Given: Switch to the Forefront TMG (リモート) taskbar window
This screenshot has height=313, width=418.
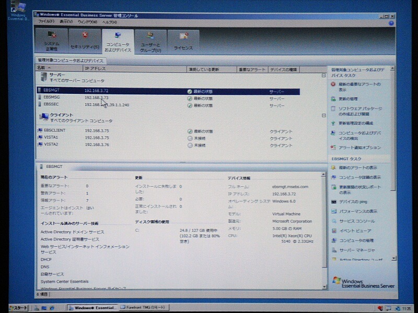Looking at the screenshot, I should tap(144, 307).
